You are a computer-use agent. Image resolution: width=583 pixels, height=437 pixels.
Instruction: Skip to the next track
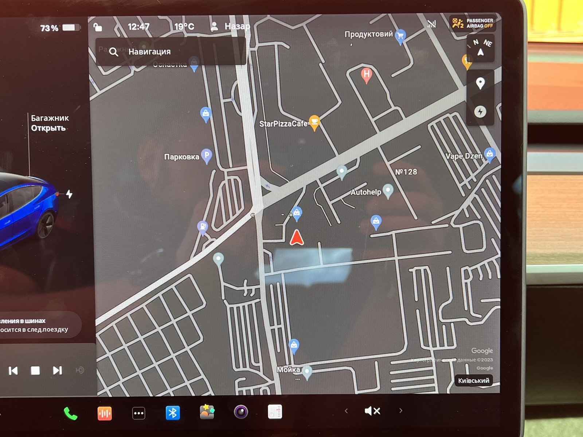tap(57, 370)
